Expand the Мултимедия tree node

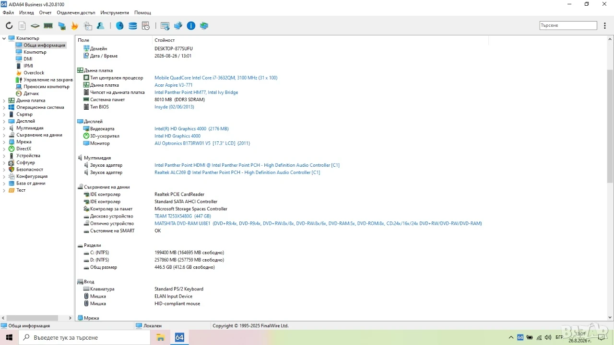4,128
